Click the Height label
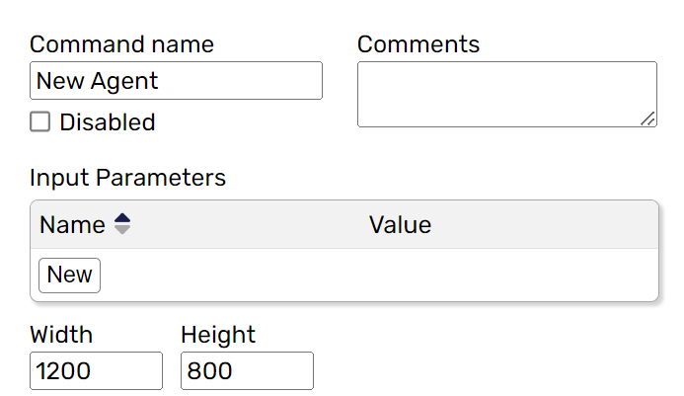This screenshot has height=396, width=684. point(218,335)
